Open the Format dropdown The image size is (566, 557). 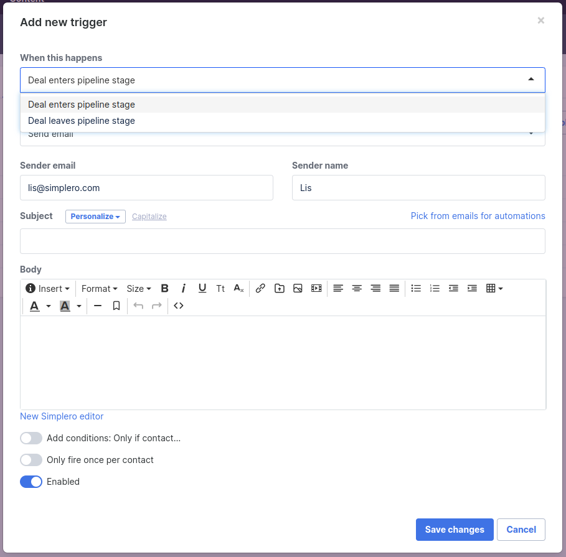(x=99, y=289)
